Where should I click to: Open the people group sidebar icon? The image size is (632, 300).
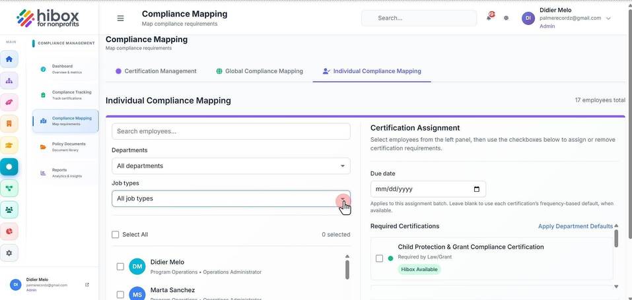pyautogui.click(x=9, y=210)
